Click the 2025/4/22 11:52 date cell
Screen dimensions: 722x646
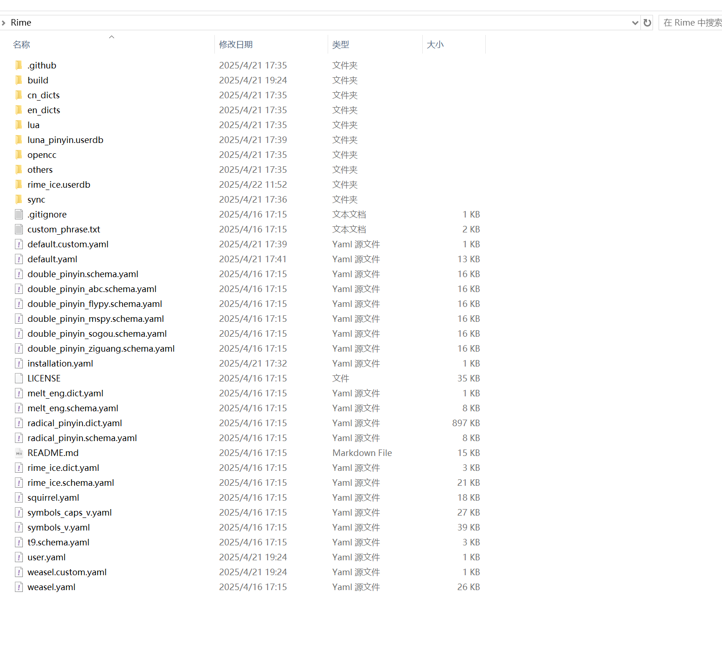[253, 184]
